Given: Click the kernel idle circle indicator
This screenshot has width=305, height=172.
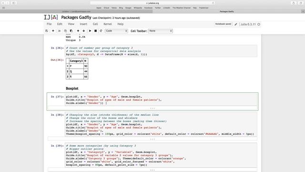Looking at the screenshot, I should [259, 24].
